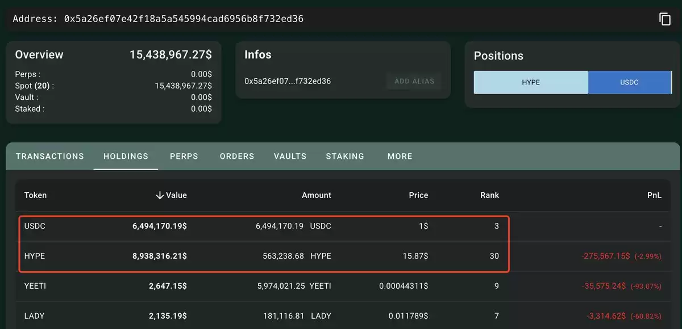
Task: Expand the MORE tab menu
Action: [400, 156]
